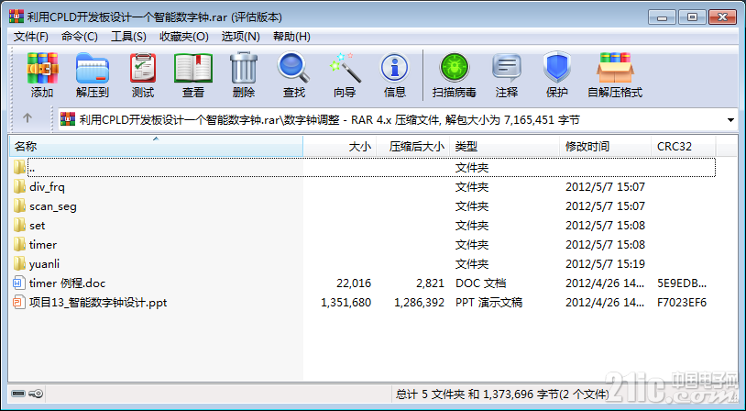
Task: Click CRC32 value F7023EF6
Action: (682, 303)
